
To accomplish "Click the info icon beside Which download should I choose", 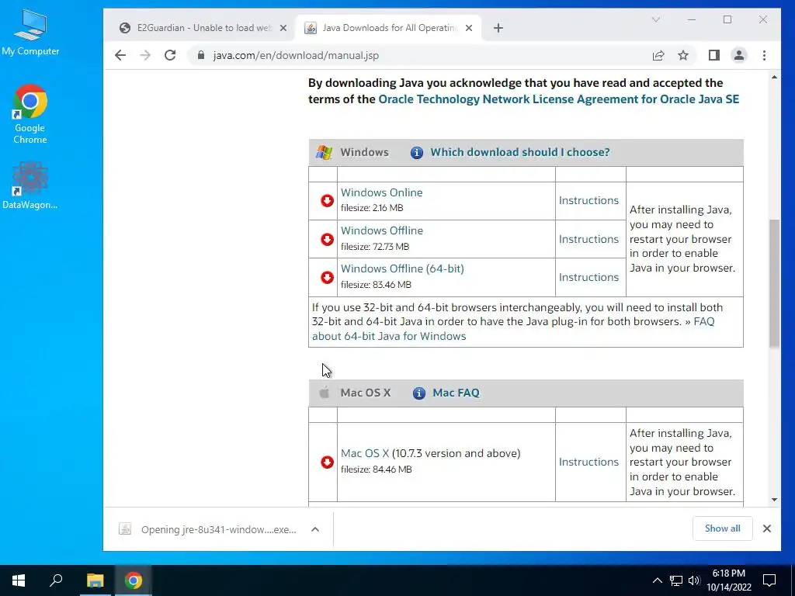I will click(417, 153).
